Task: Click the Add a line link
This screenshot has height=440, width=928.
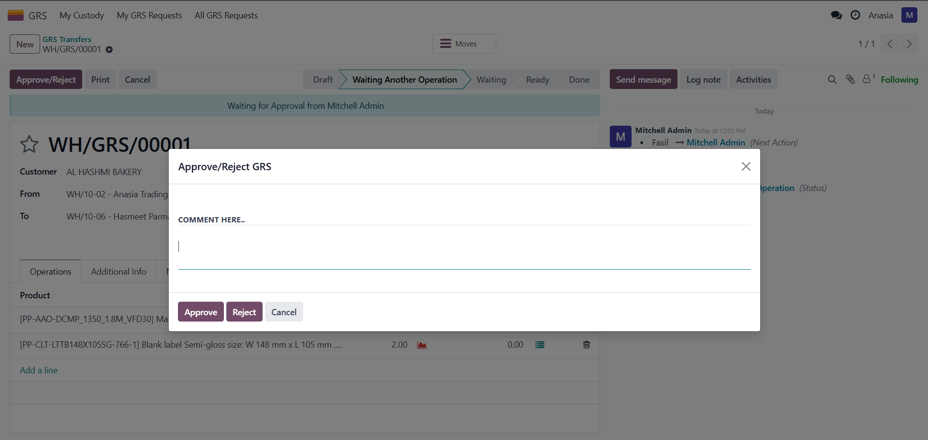Action: coord(39,370)
